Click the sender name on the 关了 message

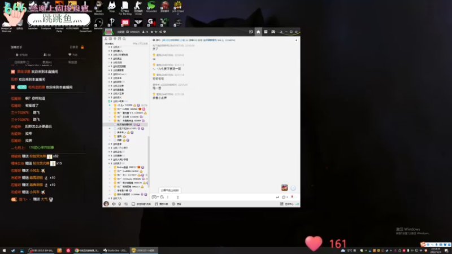pos(168,46)
